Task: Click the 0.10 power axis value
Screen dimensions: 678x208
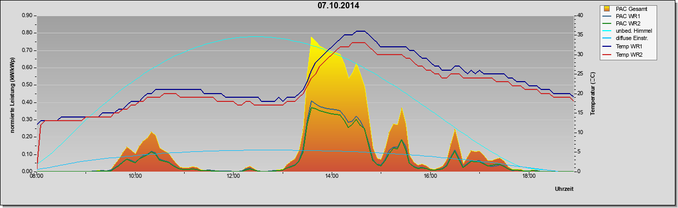Action: click(x=27, y=154)
